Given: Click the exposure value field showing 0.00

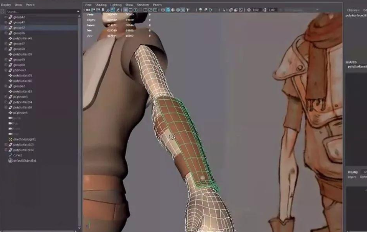Looking at the screenshot, I should pyautogui.click(x=256, y=10).
